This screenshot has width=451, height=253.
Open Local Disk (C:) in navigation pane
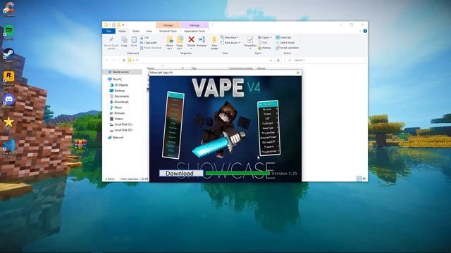click(x=123, y=124)
